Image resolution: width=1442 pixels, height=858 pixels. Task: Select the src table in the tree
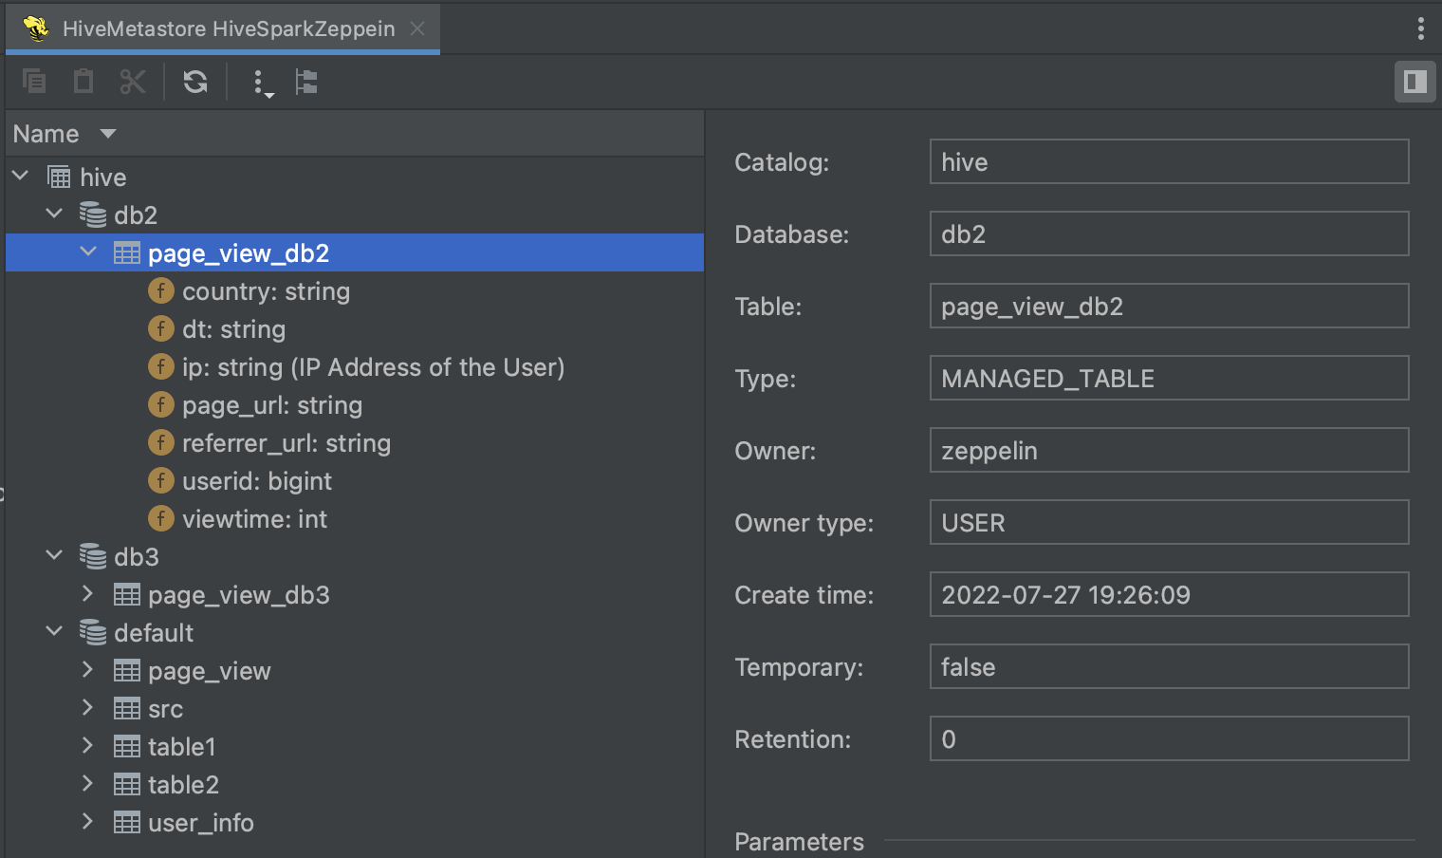point(168,708)
